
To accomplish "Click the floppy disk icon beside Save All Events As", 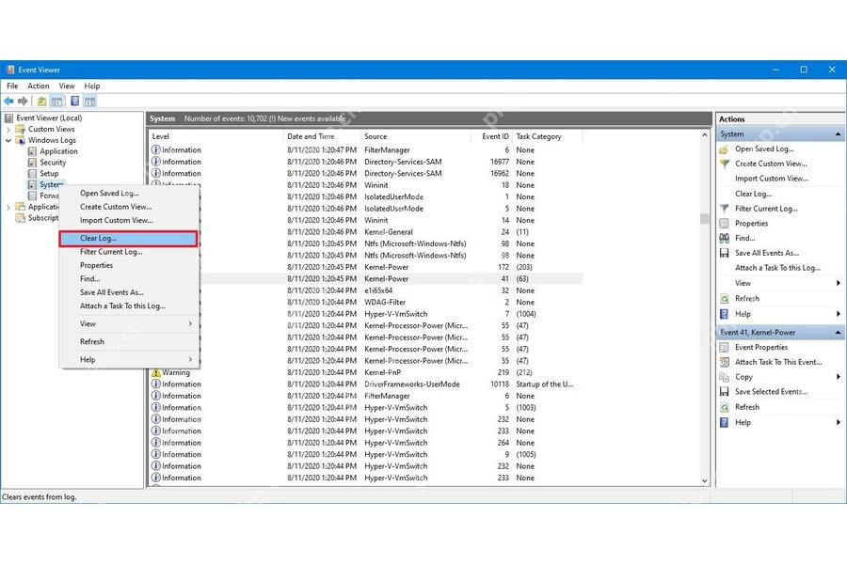I will [x=725, y=253].
